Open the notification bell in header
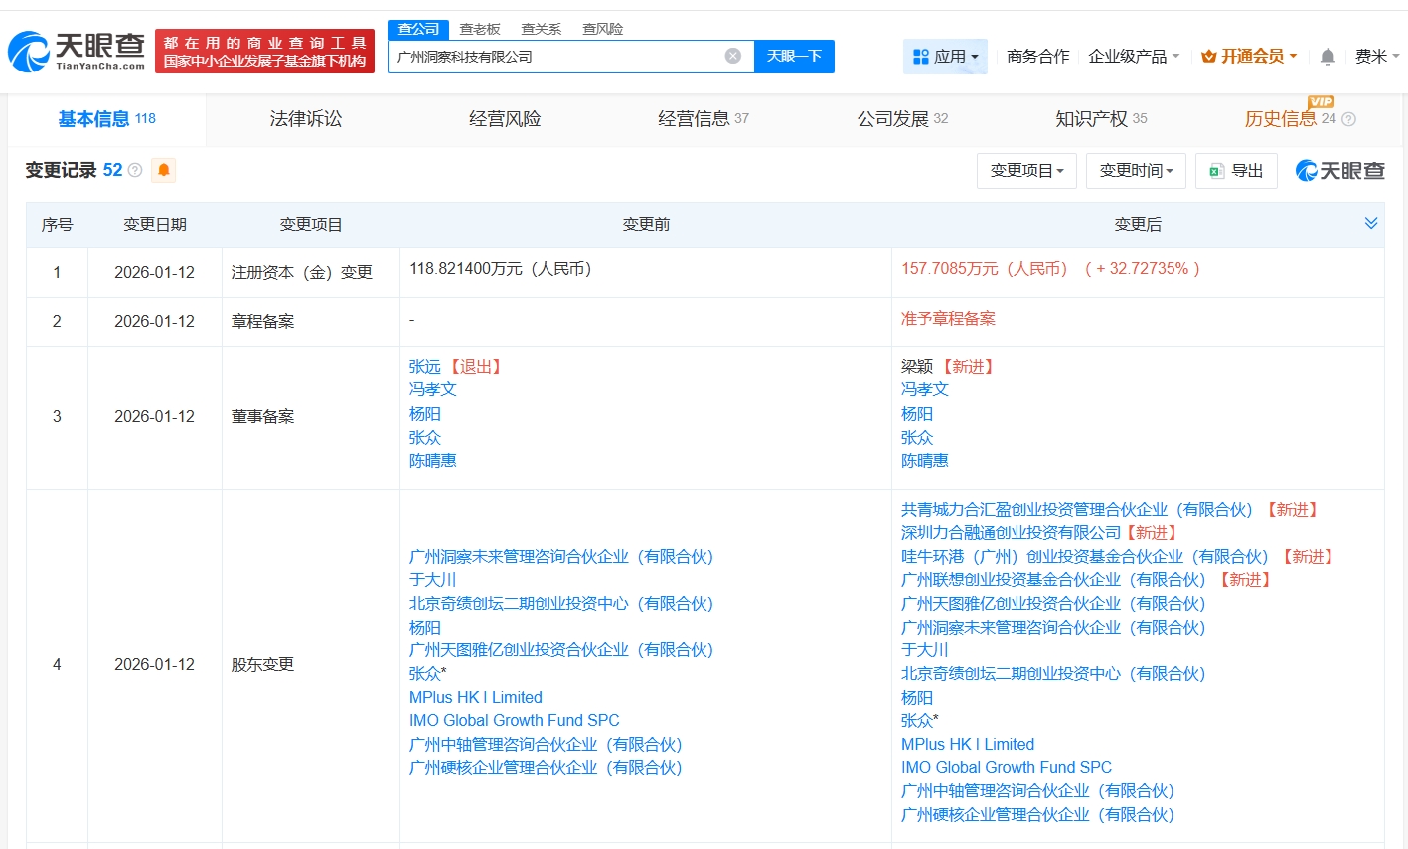Image resolution: width=1408 pixels, height=849 pixels. click(1328, 57)
